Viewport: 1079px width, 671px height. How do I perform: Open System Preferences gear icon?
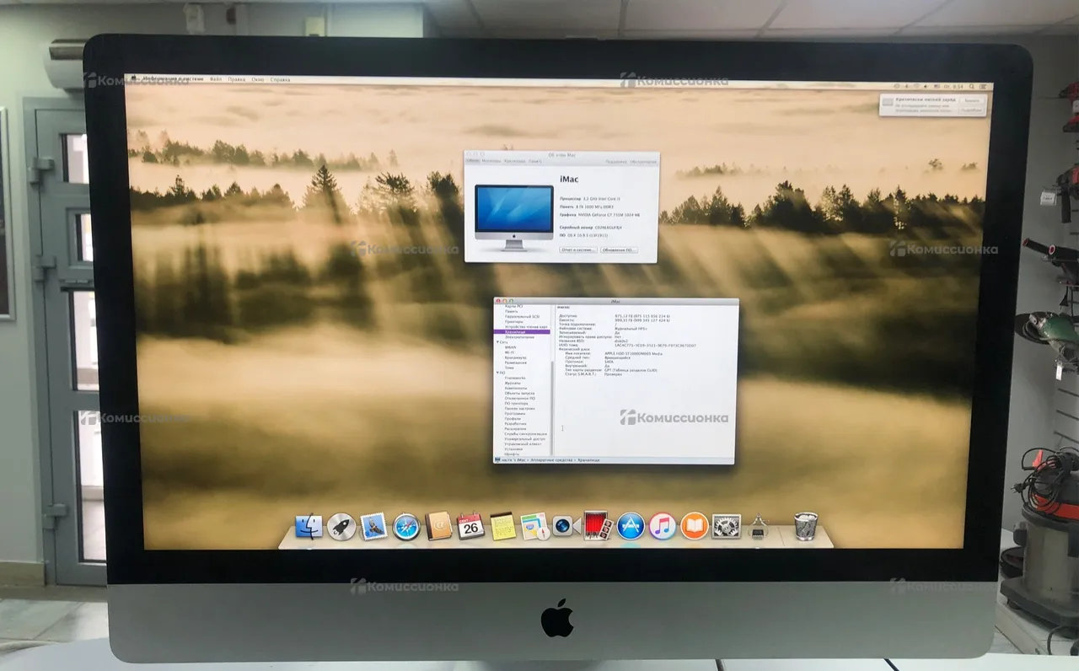point(726,527)
